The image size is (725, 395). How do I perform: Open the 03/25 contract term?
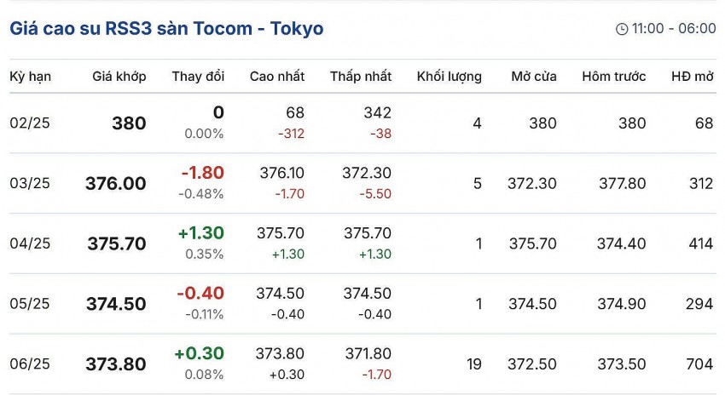[x=30, y=183]
